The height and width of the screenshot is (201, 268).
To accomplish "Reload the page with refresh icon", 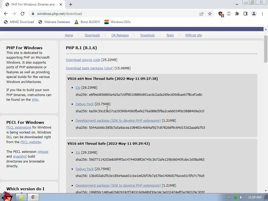I will click(23, 14).
